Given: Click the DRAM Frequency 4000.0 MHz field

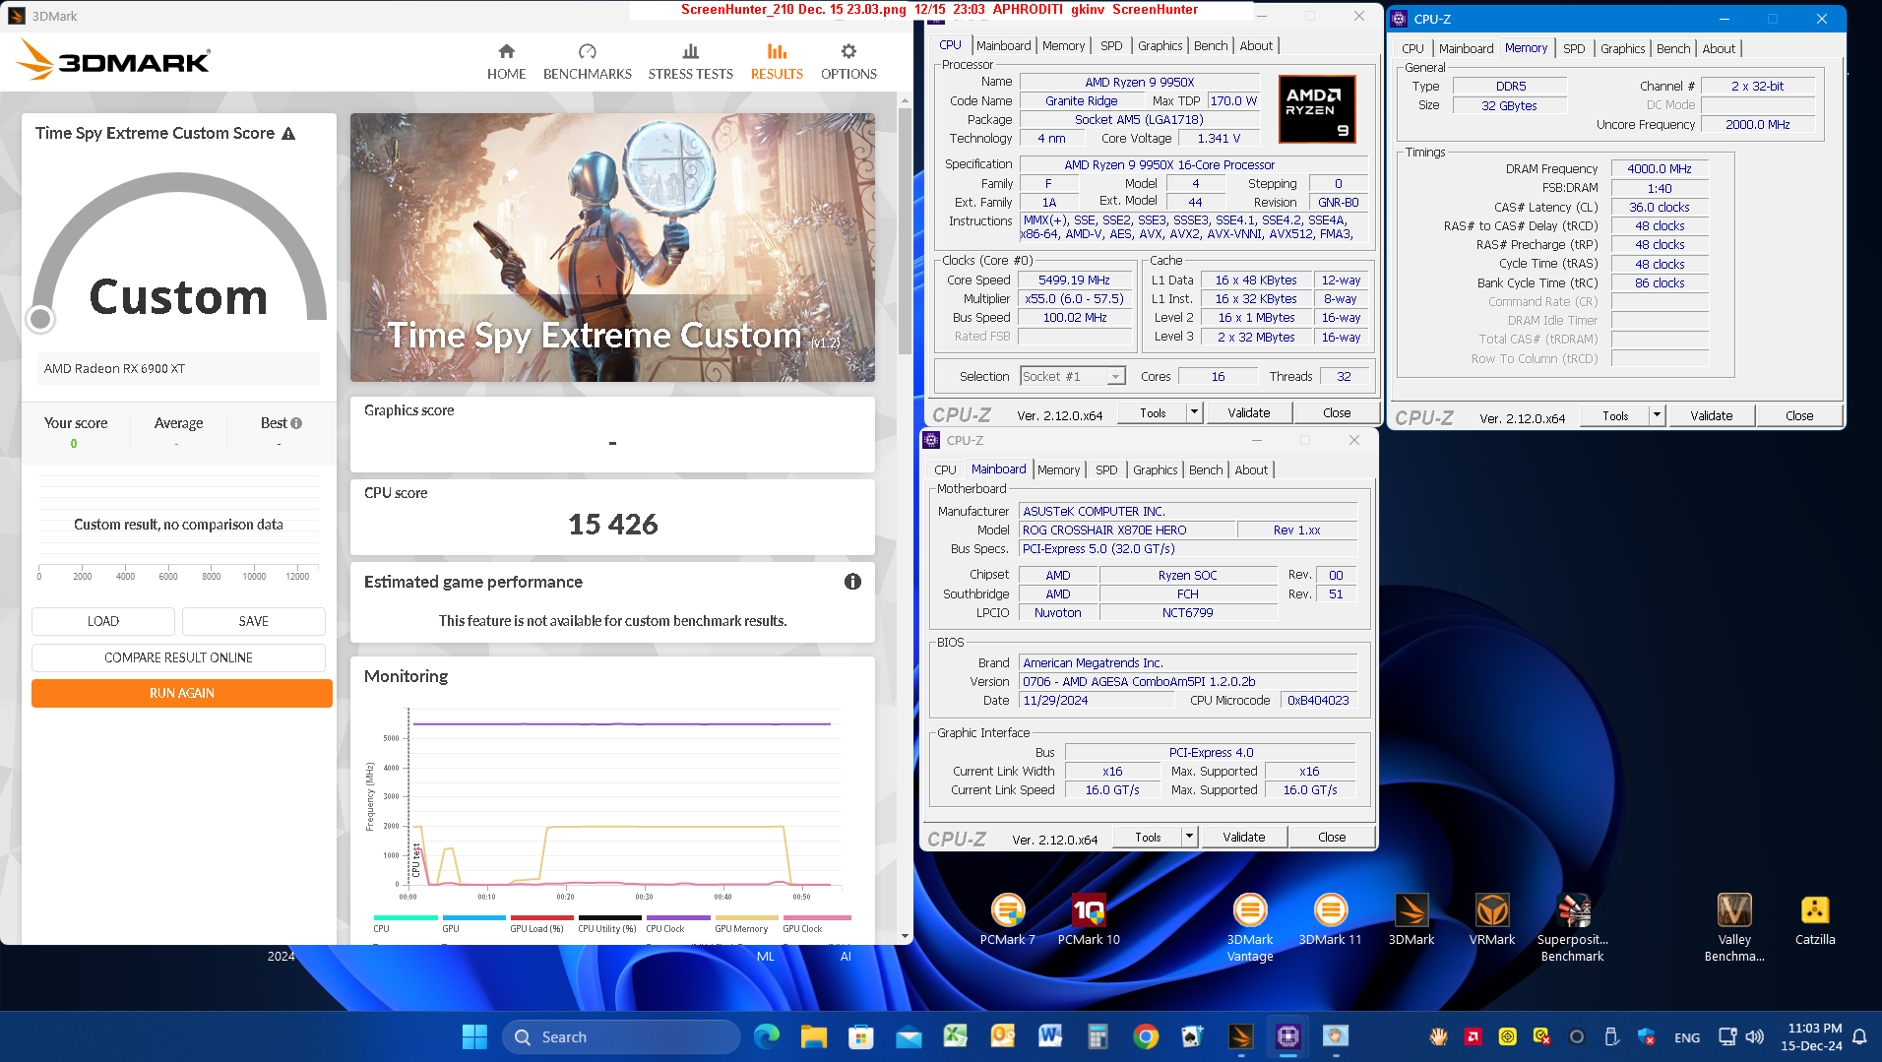Looking at the screenshot, I should tap(1659, 168).
